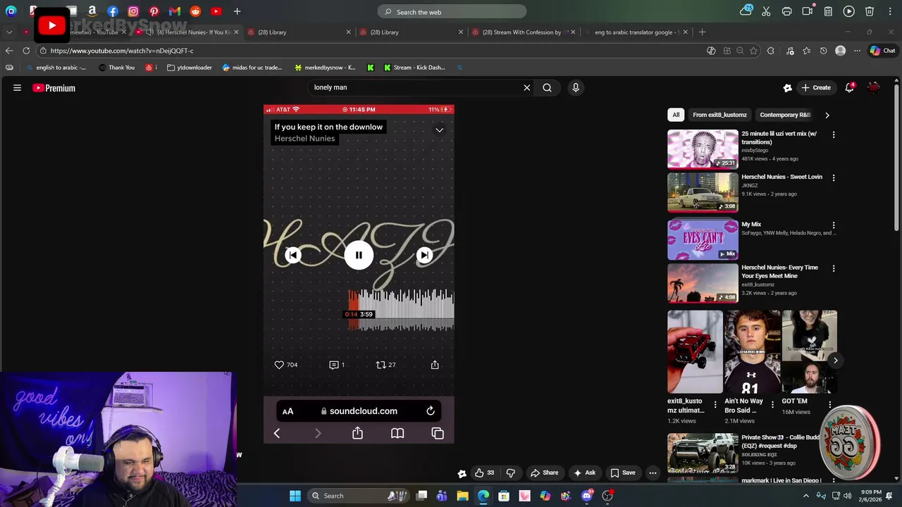Open options for 'lil uzi vert mix' video
902x507 pixels.
pos(834,134)
